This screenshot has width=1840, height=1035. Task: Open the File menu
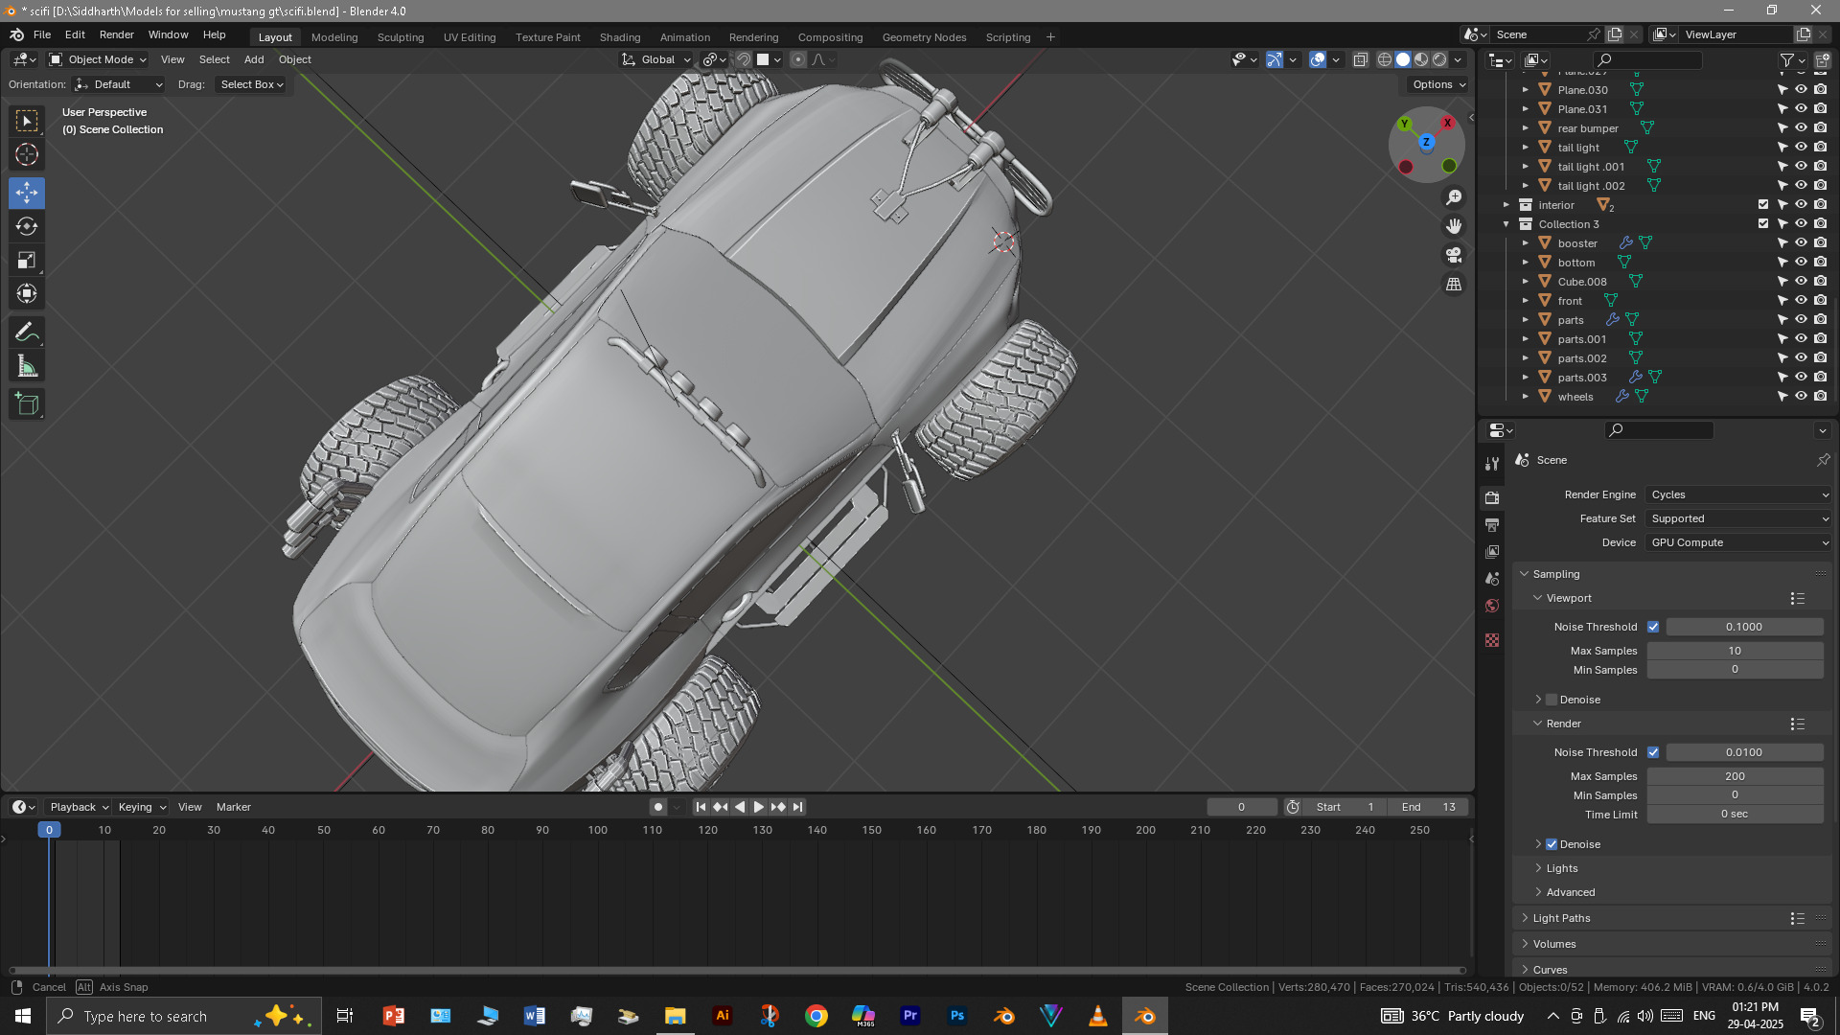pos(42,34)
